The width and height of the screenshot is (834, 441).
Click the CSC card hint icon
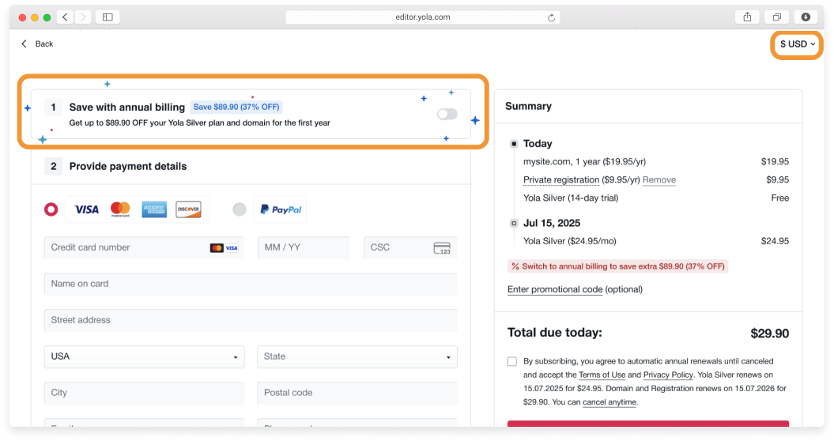coord(442,248)
